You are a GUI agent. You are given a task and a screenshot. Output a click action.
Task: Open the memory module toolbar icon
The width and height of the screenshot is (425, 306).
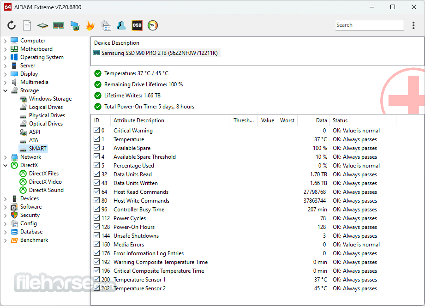[58, 25]
